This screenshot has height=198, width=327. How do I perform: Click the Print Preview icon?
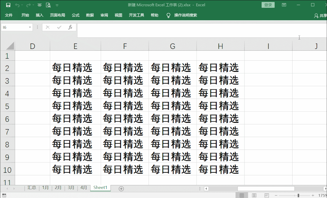click(x=48, y=5)
